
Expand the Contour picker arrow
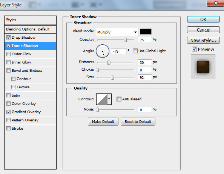click(x=109, y=99)
